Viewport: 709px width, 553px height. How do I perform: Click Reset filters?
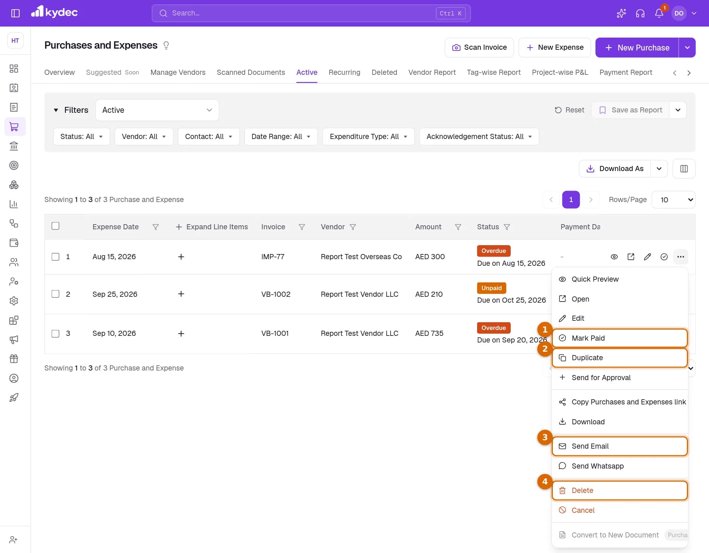coord(569,110)
